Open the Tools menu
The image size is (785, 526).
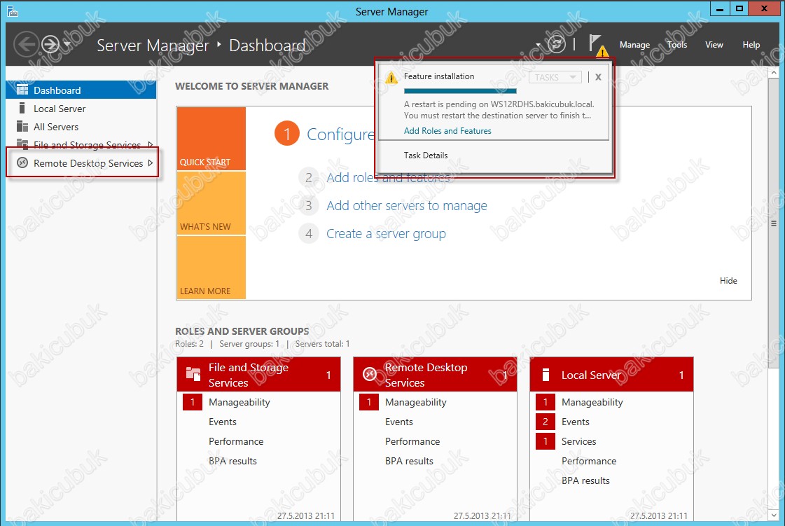click(x=677, y=45)
